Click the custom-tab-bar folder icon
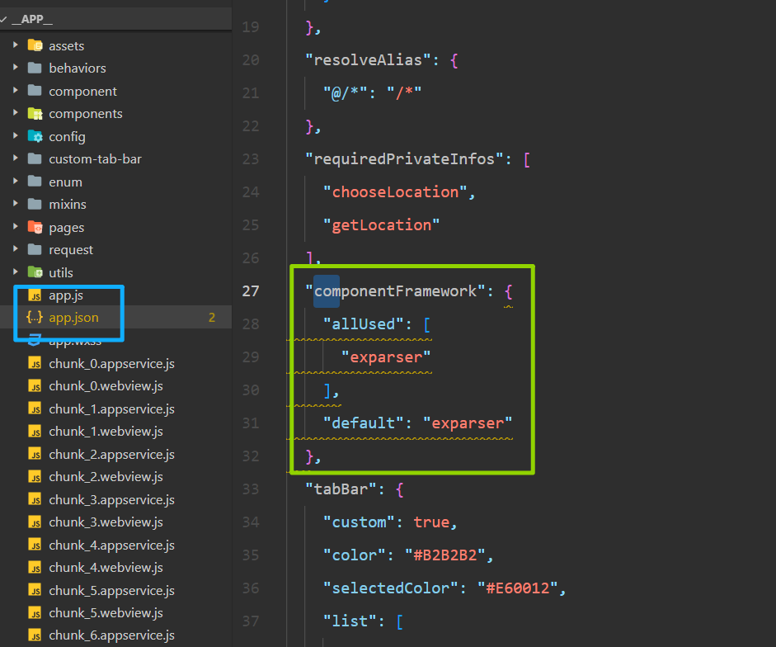 (35, 158)
